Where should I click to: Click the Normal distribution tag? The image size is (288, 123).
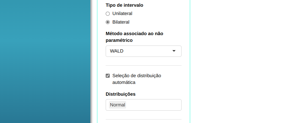(118, 105)
